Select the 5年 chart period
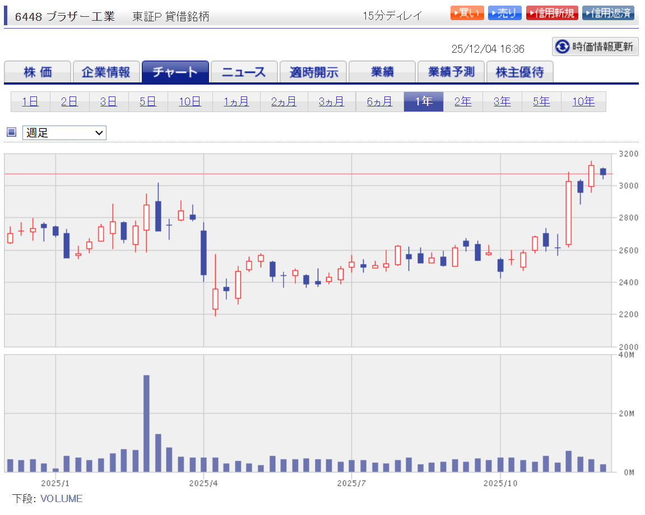Image resolution: width=645 pixels, height=515 pixels. (x=541, y=101)
